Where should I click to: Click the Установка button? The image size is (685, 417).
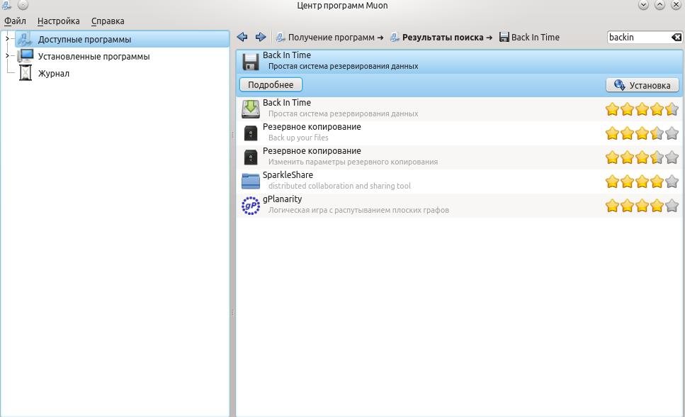click(642, 85)
